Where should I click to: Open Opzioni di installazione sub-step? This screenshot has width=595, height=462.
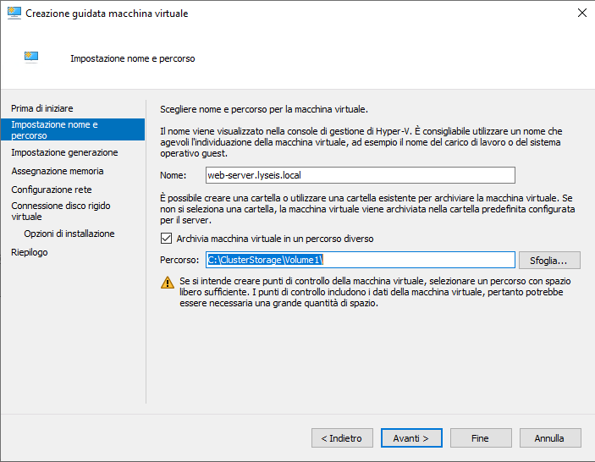point(69,234)
